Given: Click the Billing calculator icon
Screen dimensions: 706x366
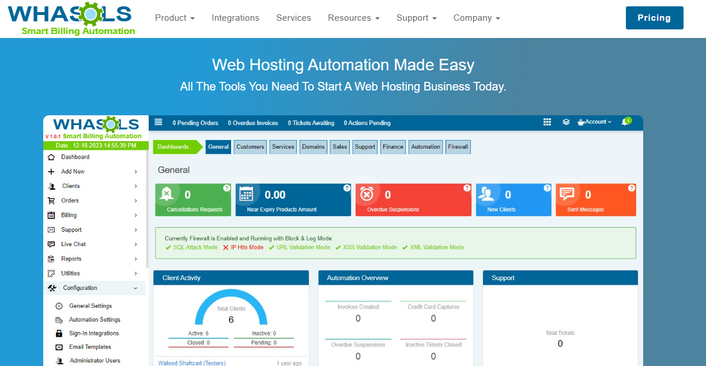Looking at the screenshot, I should point(51,215).
